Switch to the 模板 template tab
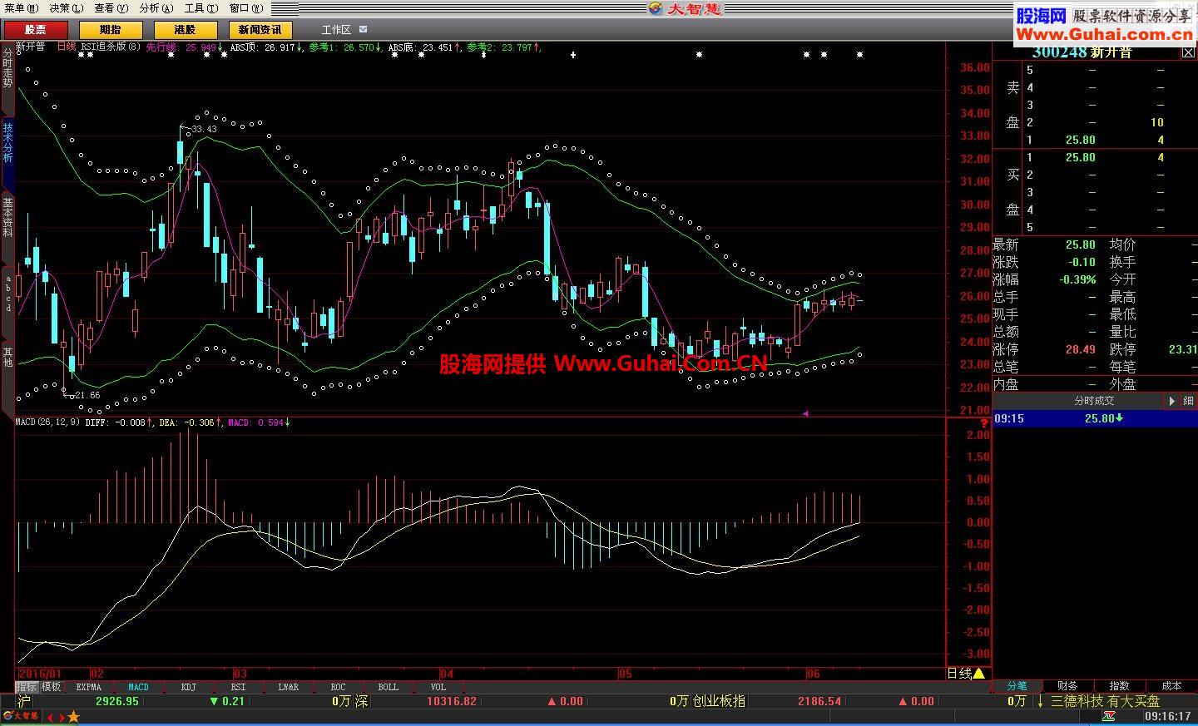Viewport: 1198px width, 726px height. (52, 687)
